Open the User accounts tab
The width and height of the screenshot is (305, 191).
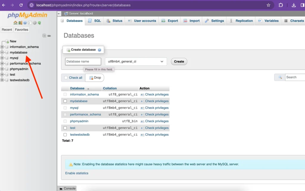[142, 21]
